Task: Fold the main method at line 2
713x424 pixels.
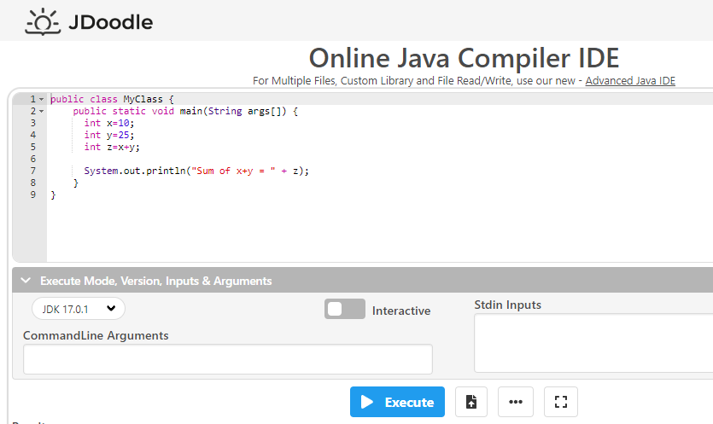Action: 41,112
